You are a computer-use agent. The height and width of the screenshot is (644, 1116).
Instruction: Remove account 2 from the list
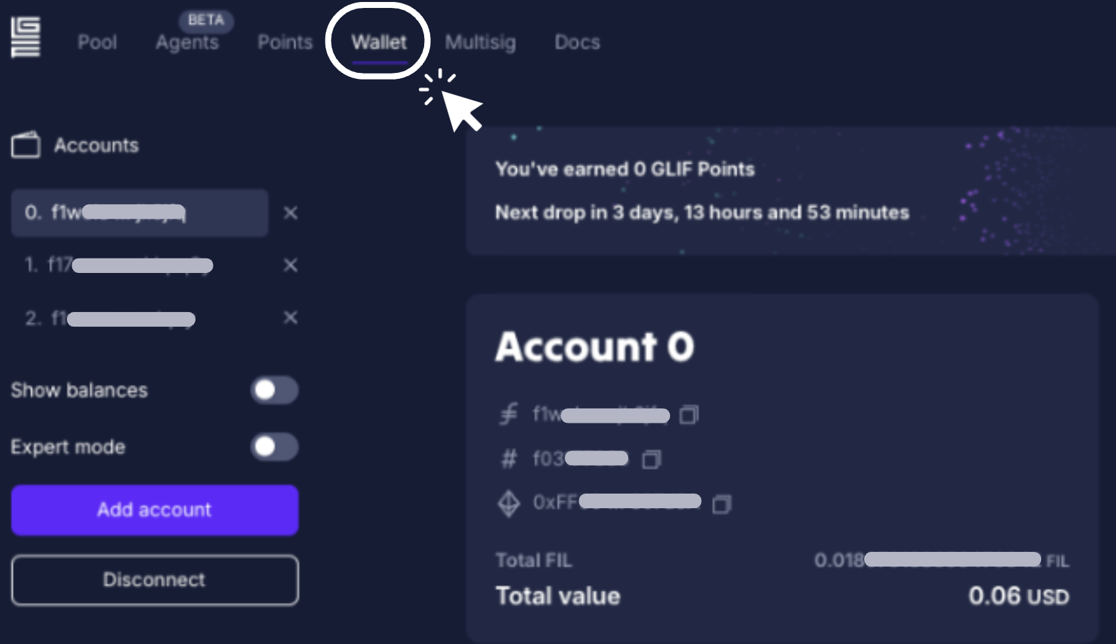pyautogui.click(x=290, y=318)
